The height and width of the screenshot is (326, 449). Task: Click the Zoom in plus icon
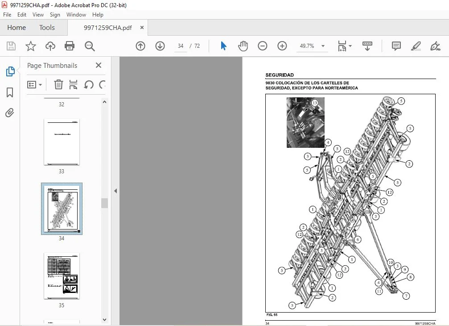282,46
